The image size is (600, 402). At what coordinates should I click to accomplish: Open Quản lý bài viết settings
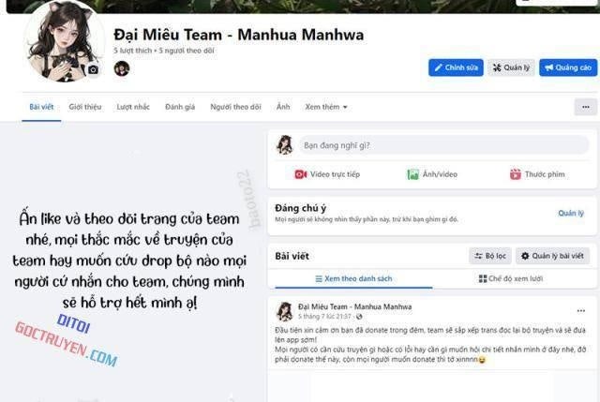(552, 256)
